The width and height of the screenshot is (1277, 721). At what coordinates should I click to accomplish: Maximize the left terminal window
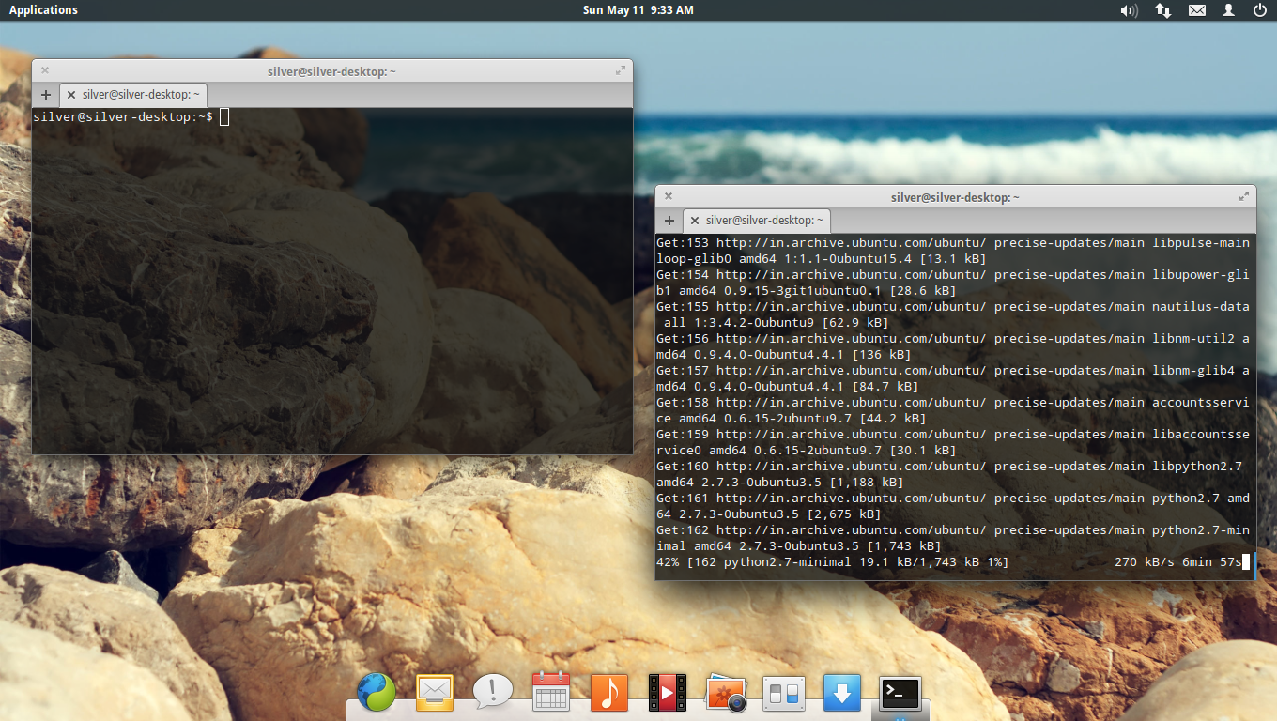point(620,70)
